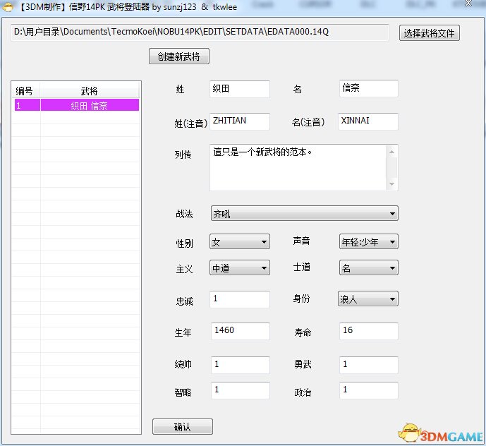Click the 姓 input field containing 织田

pos(239,89)
